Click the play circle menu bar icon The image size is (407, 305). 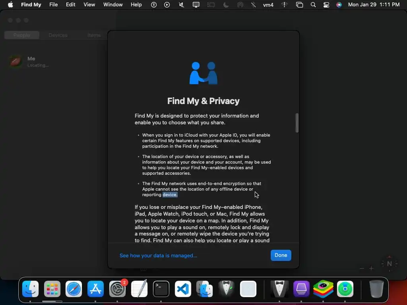[x=167, y=5]
